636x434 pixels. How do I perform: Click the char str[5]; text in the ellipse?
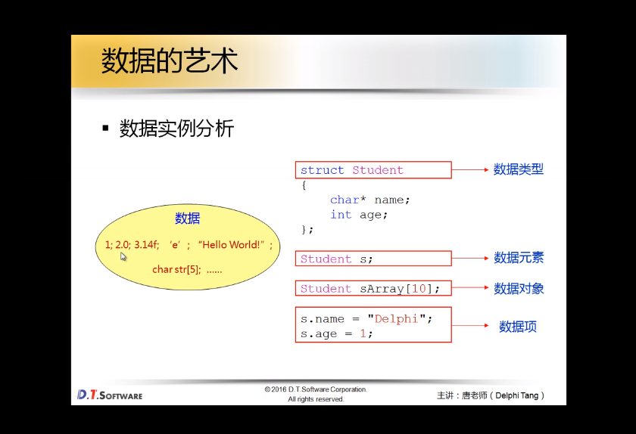click(176, 269)
